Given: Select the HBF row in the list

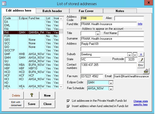Looking at the screenshot, I should 31,68.
